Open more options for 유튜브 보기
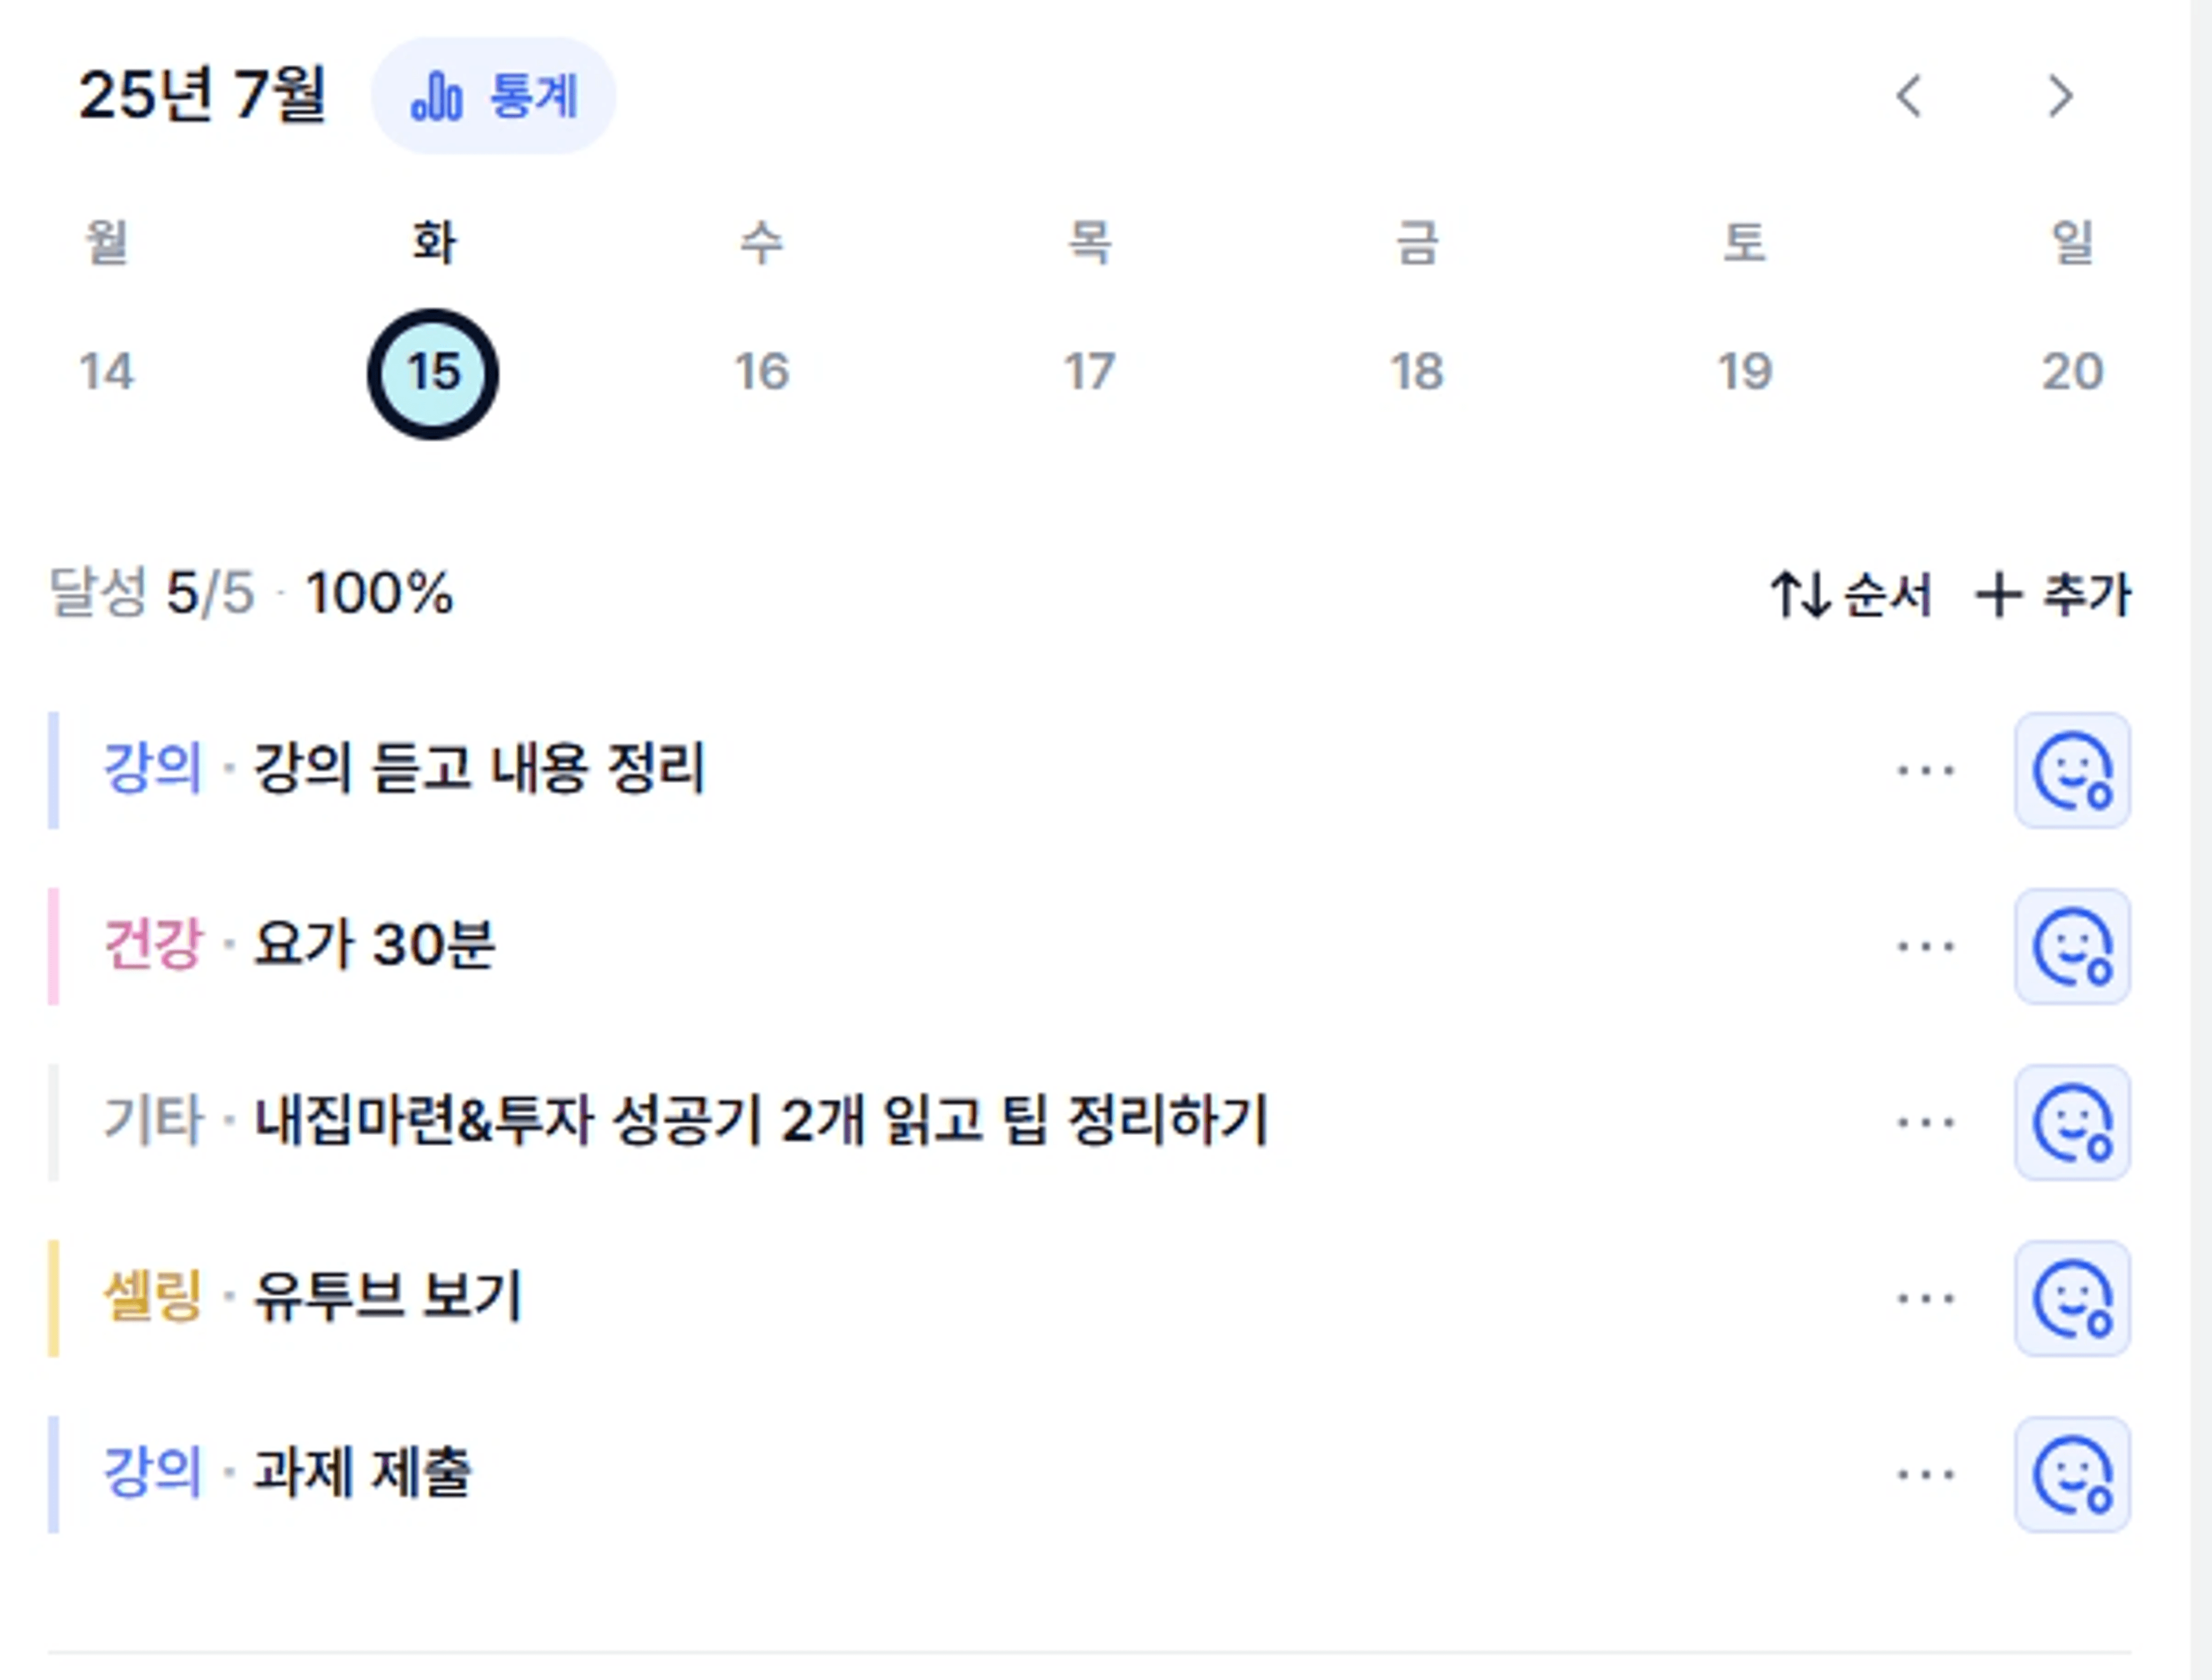Image resolution: width=2212 pixels, height=1680 pixels. [x=1926, y=1298]
